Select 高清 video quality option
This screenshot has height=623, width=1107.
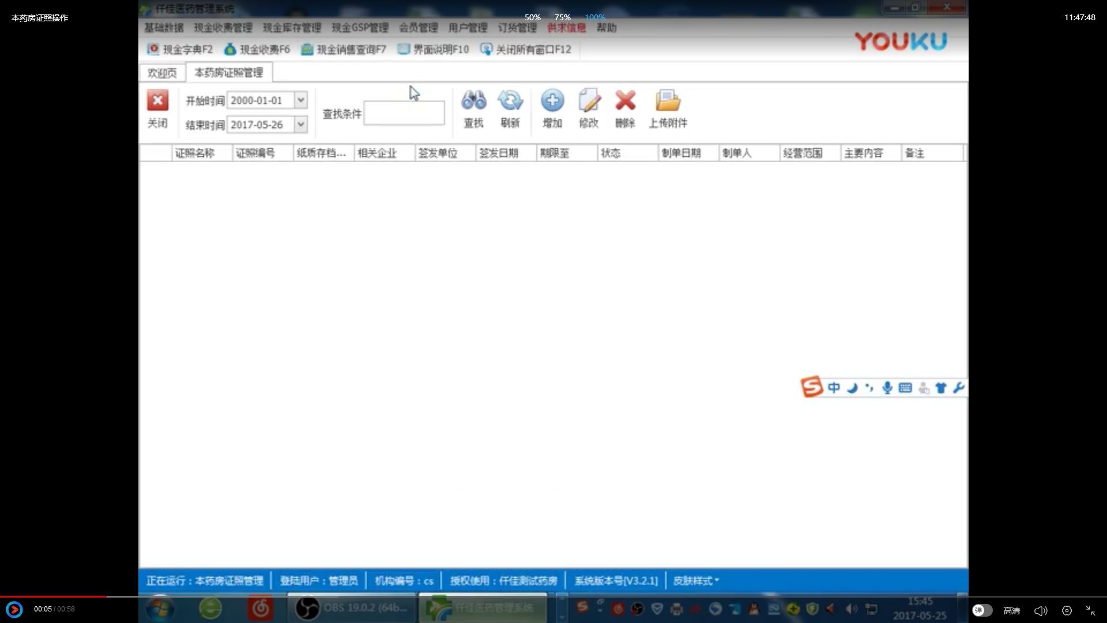click(1012, 610)
